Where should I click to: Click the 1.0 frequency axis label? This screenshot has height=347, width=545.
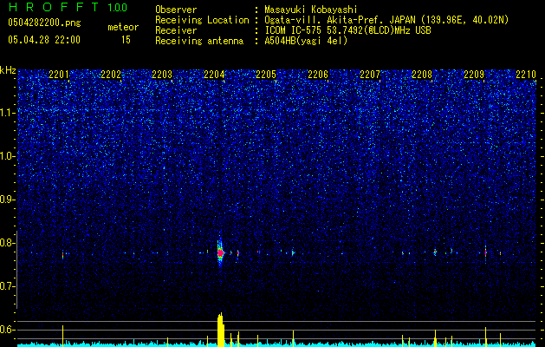[8, 156]
